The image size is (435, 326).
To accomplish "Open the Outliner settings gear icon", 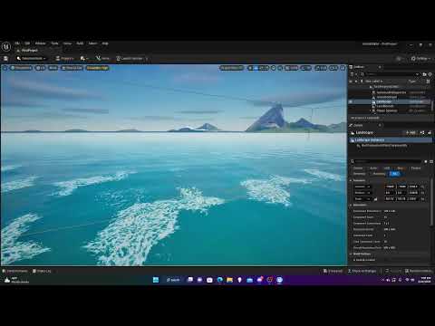I will click(430, 74).
